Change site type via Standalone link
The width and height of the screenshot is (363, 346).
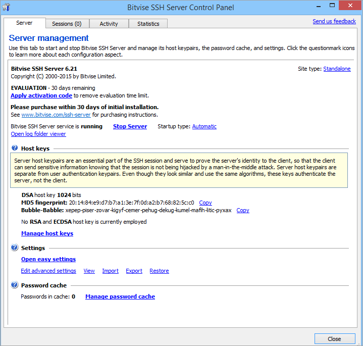pyautogui.click(x=337, y=69)
